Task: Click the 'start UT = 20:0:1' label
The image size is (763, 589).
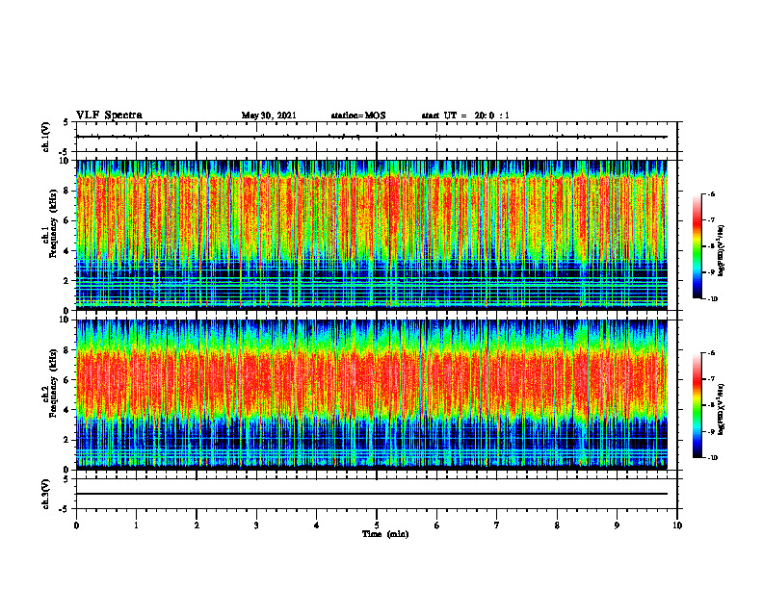Action: [x=465, y=115]
